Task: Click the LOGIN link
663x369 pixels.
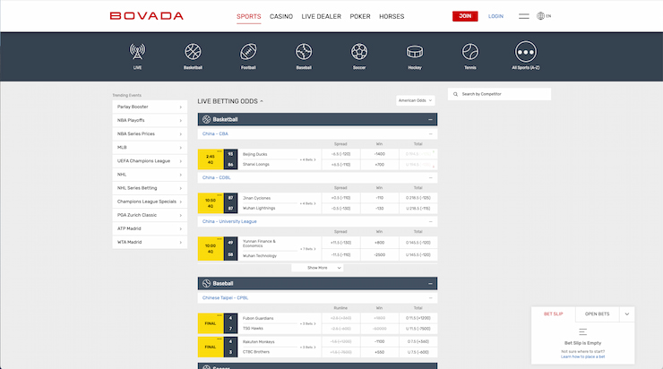Action: (495, 16)
